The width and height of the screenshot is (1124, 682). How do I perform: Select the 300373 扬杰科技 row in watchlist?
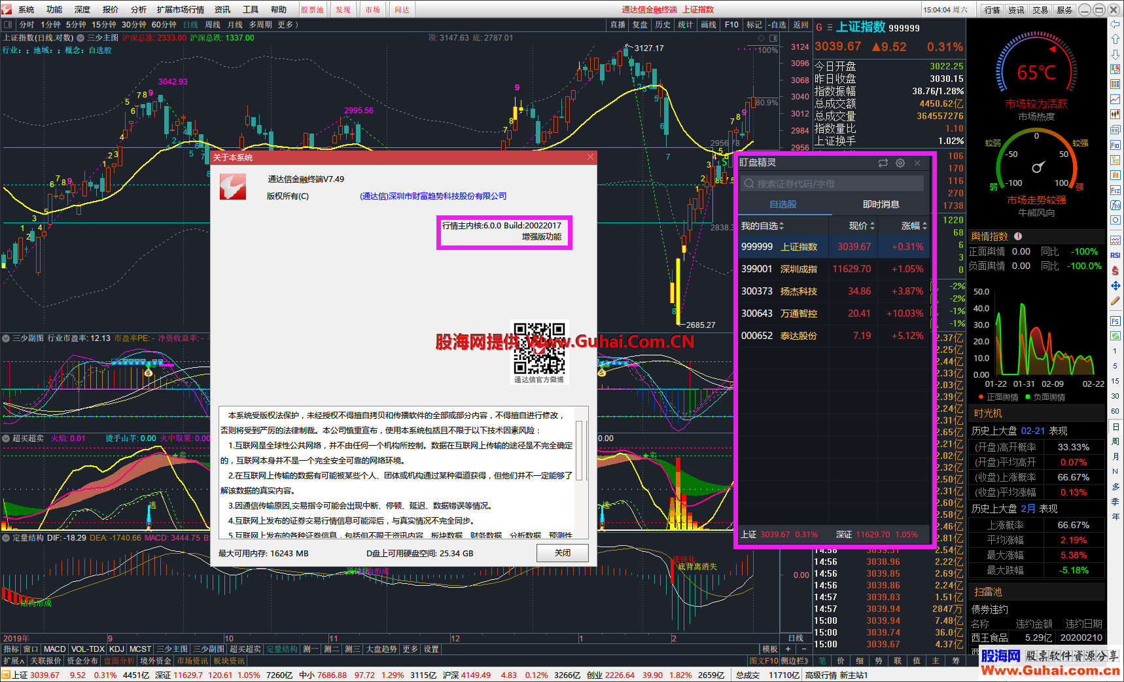pyautogui.click(x=834, y=291)
